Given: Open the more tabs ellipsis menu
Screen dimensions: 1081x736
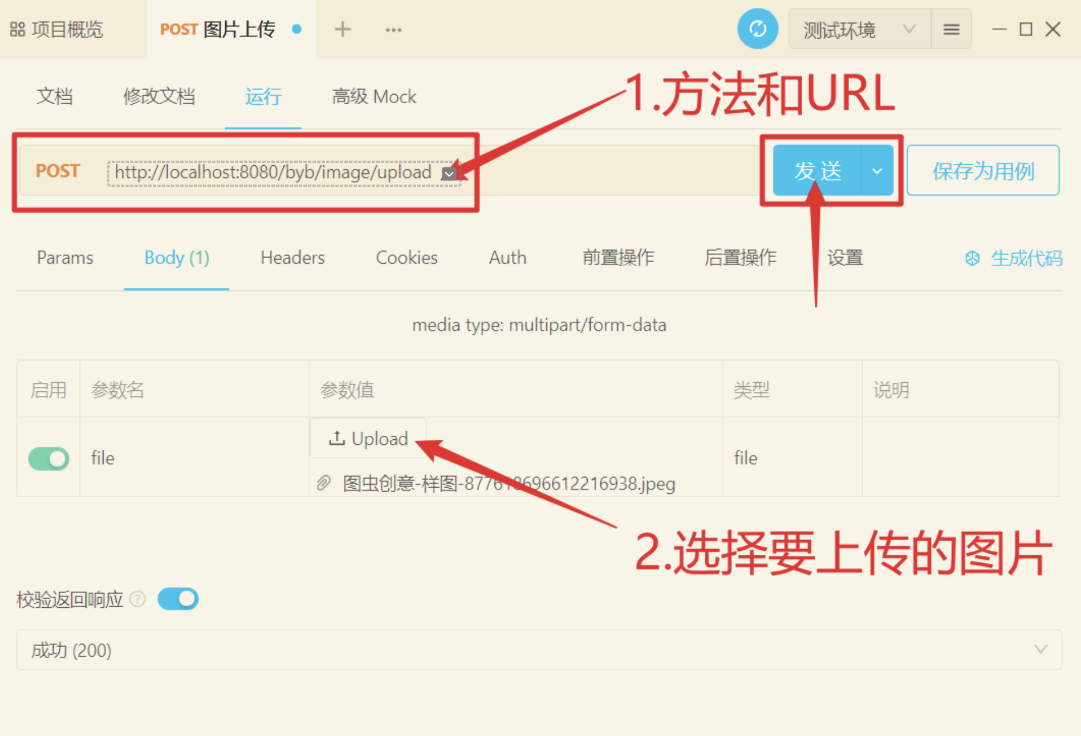Looking at the screenshot, I should tap(393, 30).
